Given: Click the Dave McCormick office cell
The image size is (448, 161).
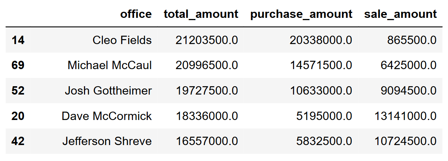Looking at the screenshot, I should point(107,116).
